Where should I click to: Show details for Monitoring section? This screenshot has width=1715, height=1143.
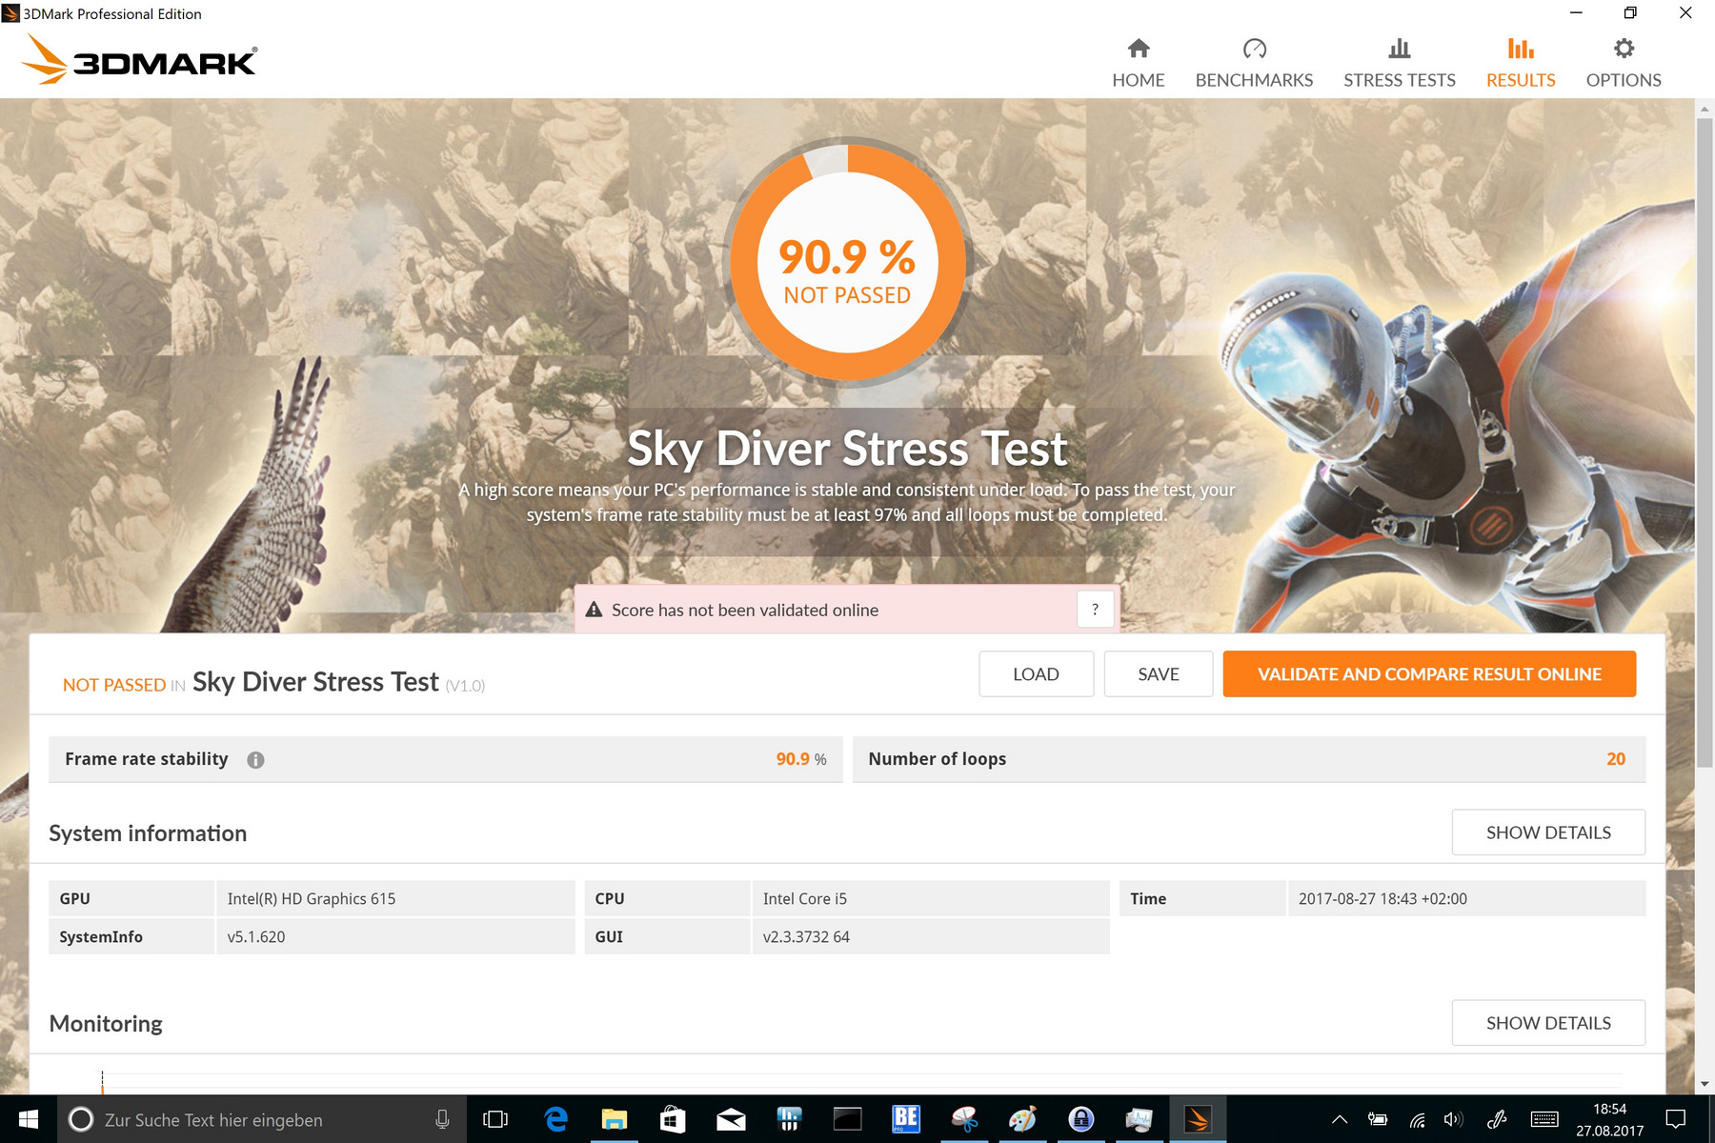1548,1023
